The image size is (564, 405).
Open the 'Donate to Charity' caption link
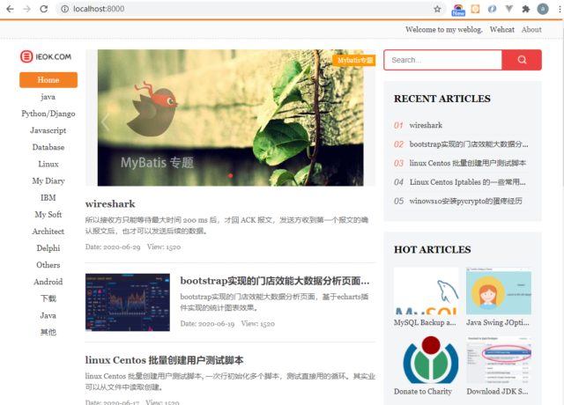(x=423, y=392)
